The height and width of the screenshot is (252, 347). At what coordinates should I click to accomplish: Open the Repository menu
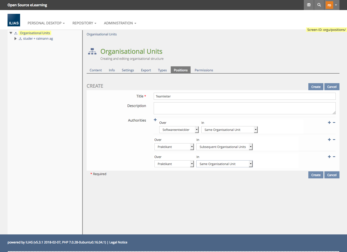coord(84,23)
